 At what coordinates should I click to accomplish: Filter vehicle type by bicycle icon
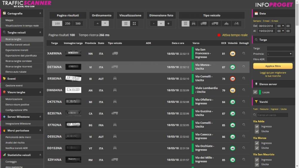pos(237,24)
